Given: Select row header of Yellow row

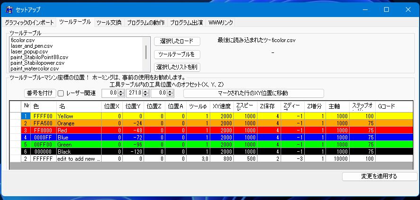Looking at the screenshot, I should 15,116.
